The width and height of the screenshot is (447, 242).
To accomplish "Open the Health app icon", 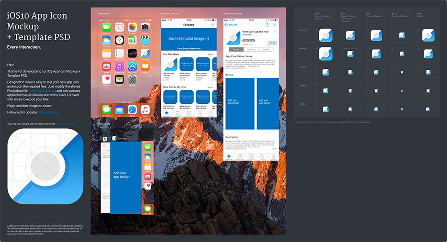I will click(106, 79).
